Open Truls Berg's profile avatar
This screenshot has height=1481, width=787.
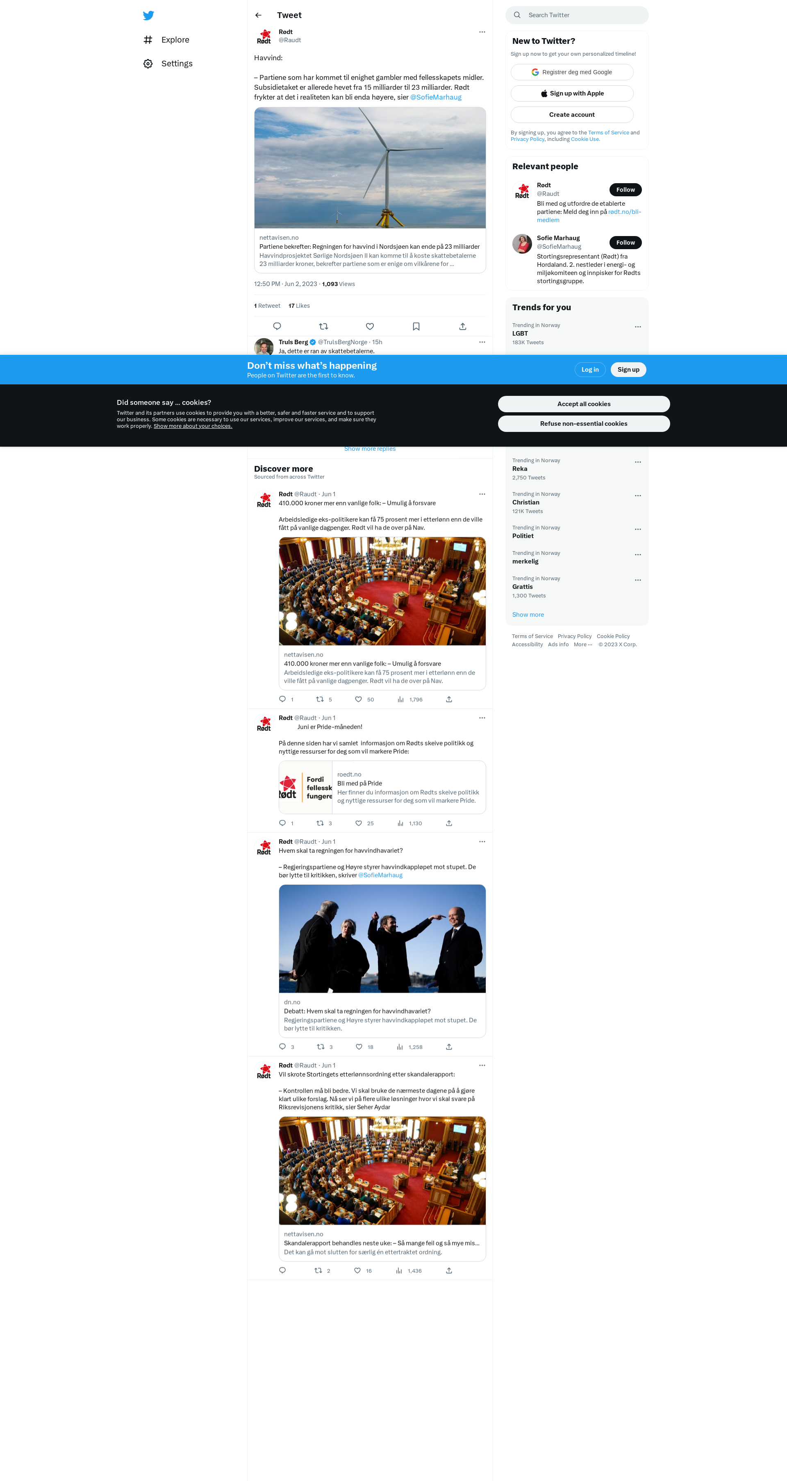coord(264,346)
